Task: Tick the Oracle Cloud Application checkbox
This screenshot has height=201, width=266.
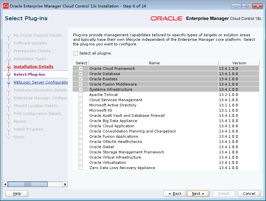Action: [x=81, y=126]
